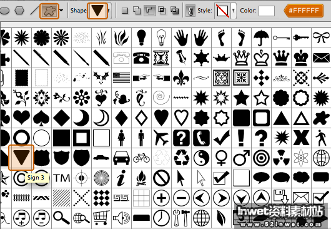The image size is (331, 229).
Task: Expand the Style picker dropdown arrow
Action: tap(234, 11)
